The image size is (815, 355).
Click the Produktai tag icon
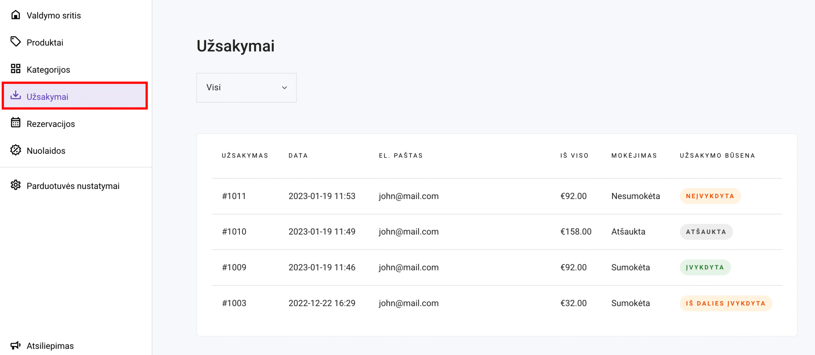coord(16,42)
